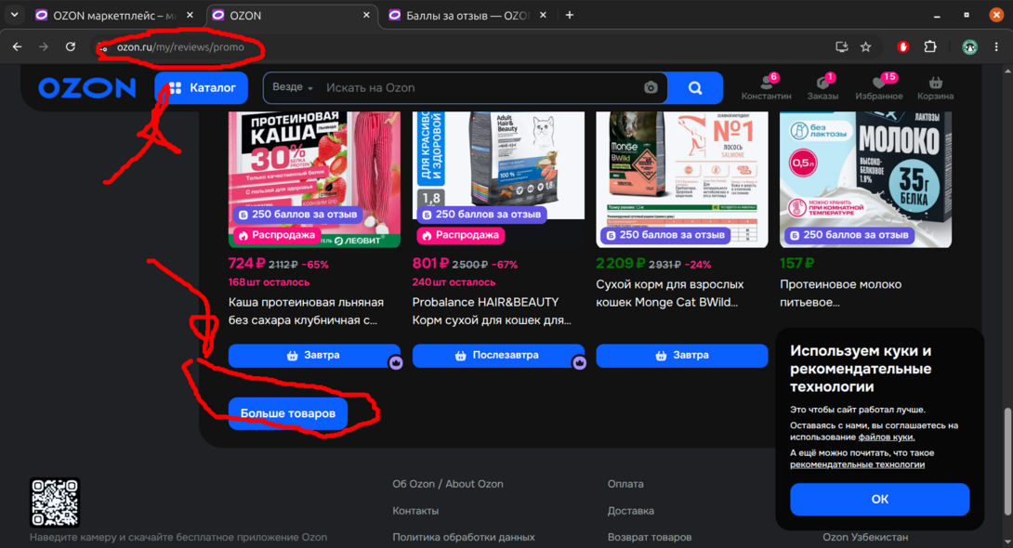Click the 250 баллов за отзыв badge on молоко
The height and width of the screenshot is (548, 1013).
coord(849,235)
